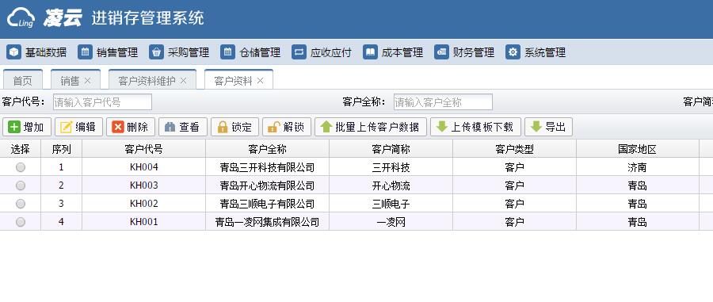The image size is (713, 302).
Task: Click the padlock 锁定 button
Action: tap(234, 127)
